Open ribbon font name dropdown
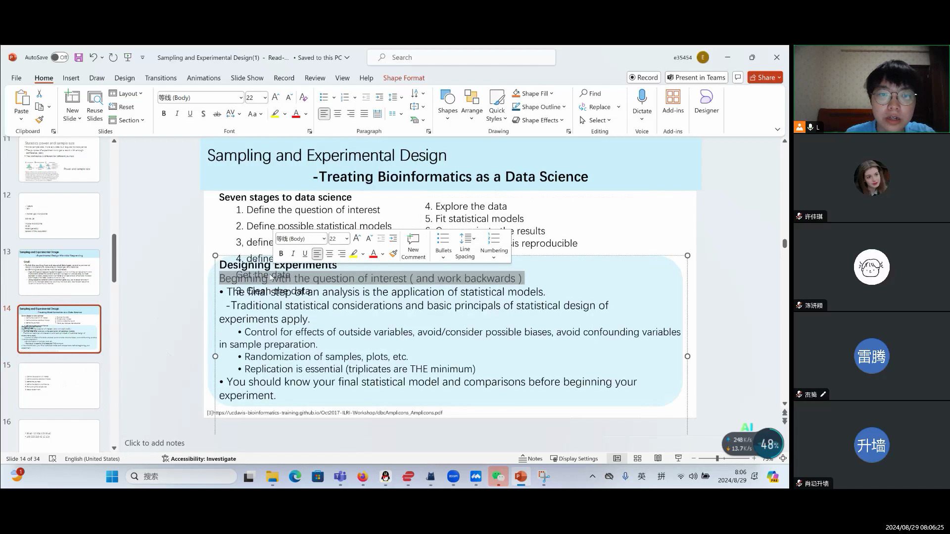Screen dimensions: 950x534 point(241,97)
